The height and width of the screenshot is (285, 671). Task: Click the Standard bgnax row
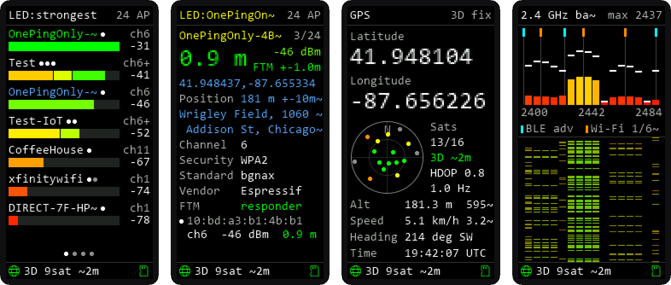(x=227, y=175)
